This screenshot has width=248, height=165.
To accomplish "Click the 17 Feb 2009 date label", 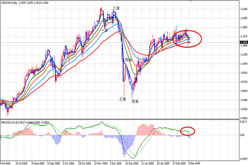I will click(179, 163).
